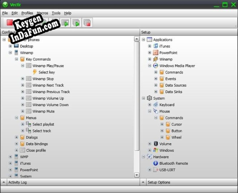Click the Volume speaker icon
The image size is (238, 193).
point(155,144)
